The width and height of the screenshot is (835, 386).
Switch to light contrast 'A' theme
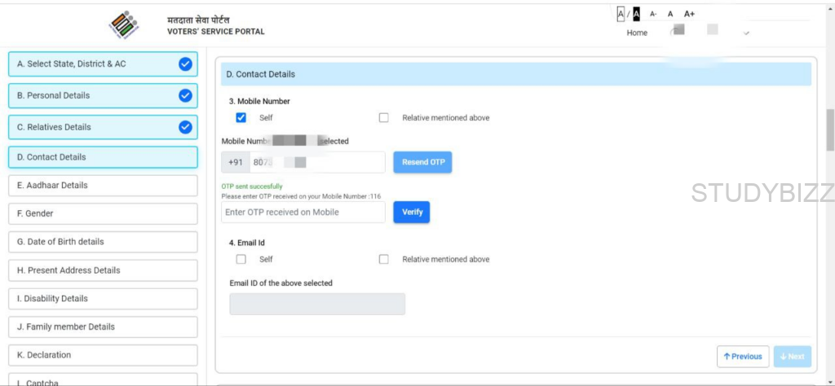click(621, 14)
